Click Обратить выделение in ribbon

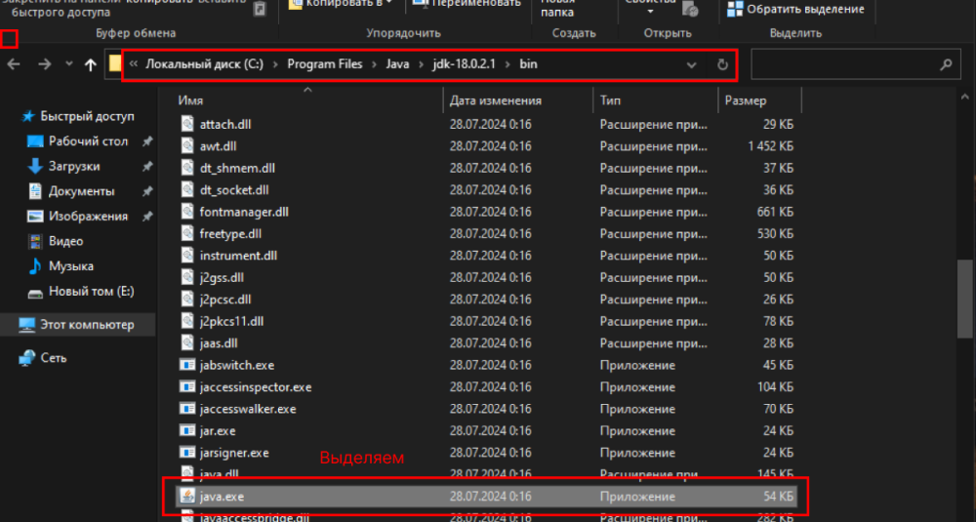806,9
